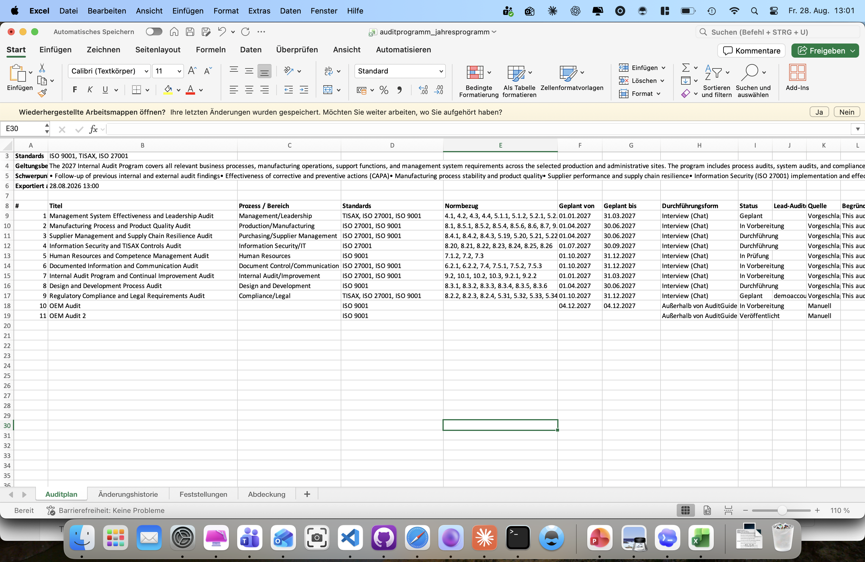Toggle Automatisches Speichern switch

click(x=154, y=32)
